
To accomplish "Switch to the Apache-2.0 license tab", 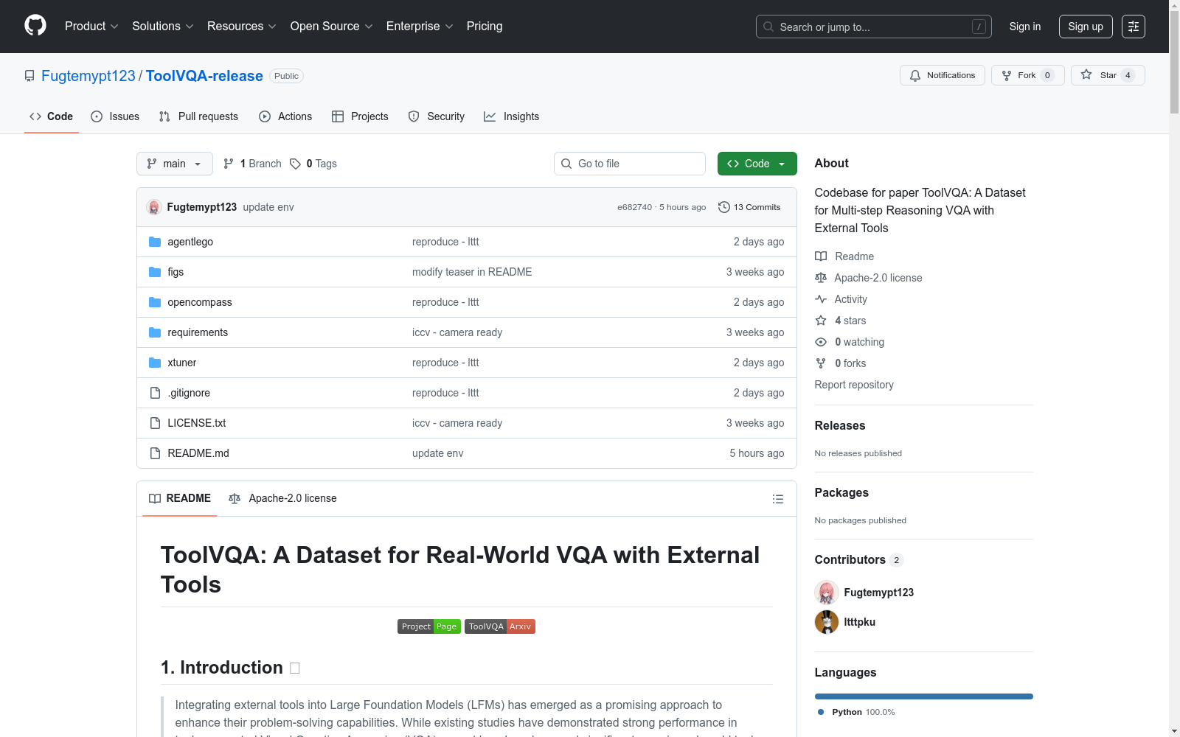I will click(x=283, y=498).
